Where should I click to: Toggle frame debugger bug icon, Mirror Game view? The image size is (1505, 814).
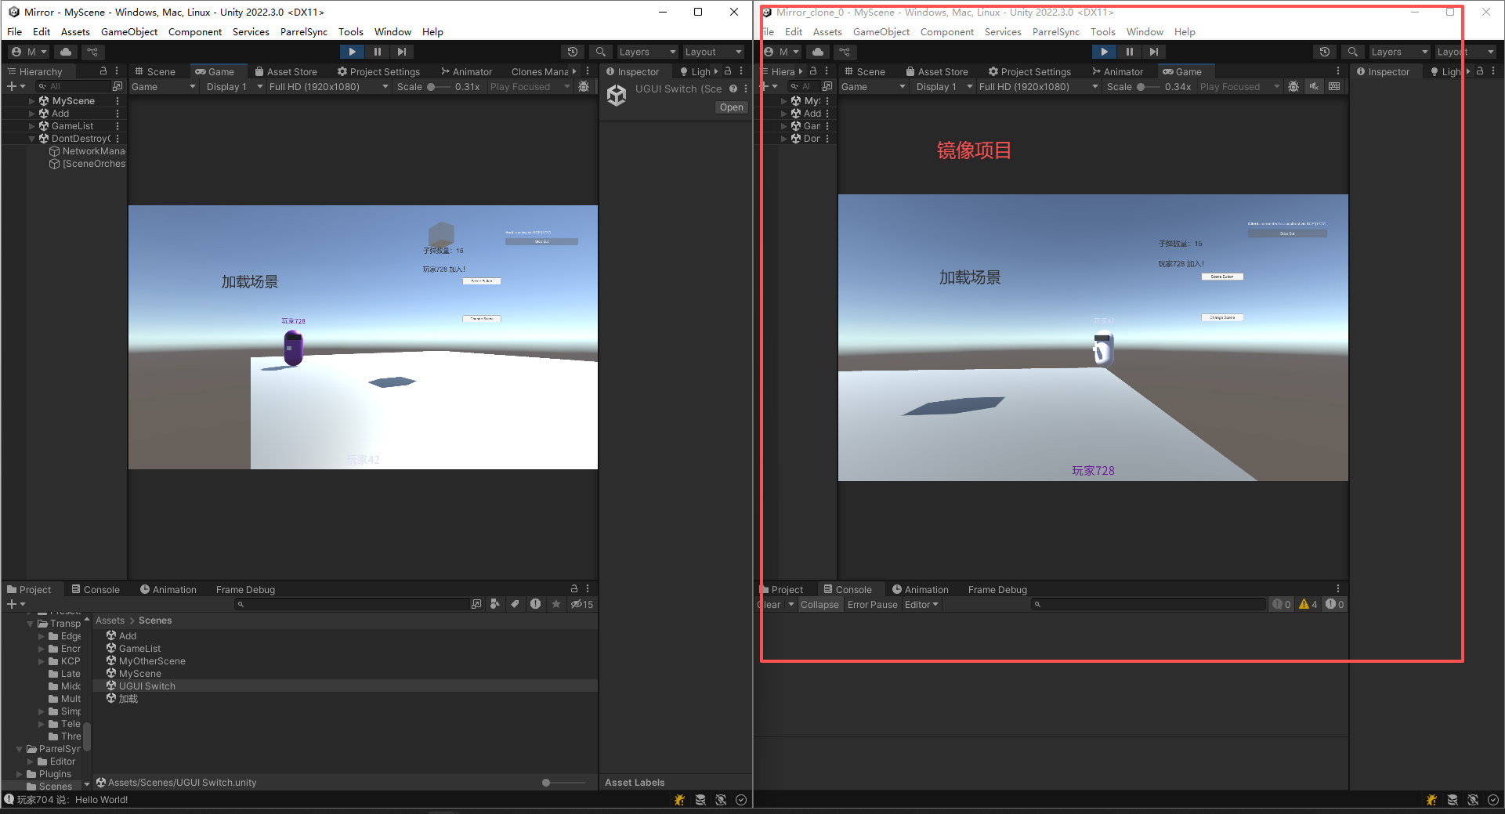pos(584,86)
